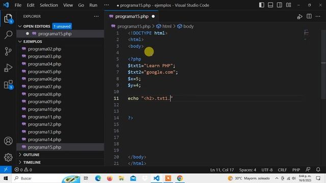This screenshot has width=326, height=183.
Task: Click the remote window indicator in status bar
Action: [x=6, y=169]
